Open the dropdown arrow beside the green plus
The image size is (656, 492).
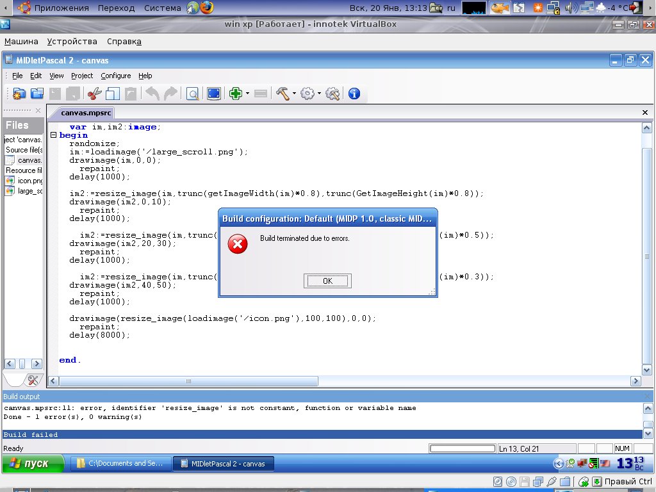coord(247,94)
